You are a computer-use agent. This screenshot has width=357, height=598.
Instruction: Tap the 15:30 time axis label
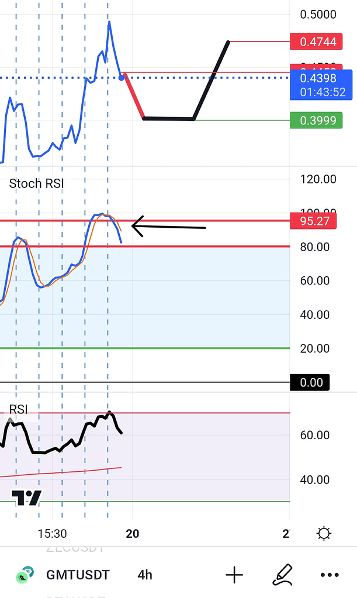(51, 534)
